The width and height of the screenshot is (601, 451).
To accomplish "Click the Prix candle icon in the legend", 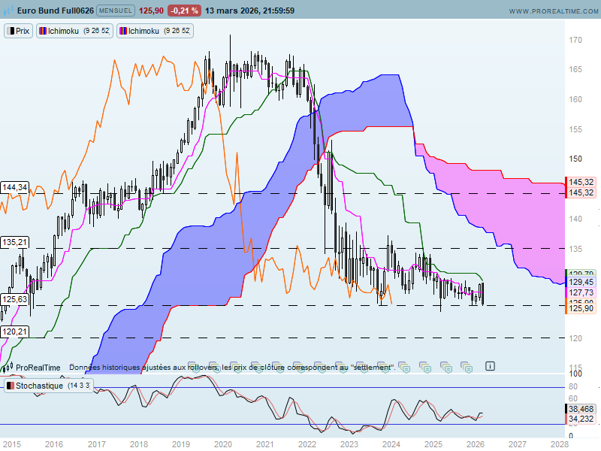I will pyautogui.click(x=11, y=31).
